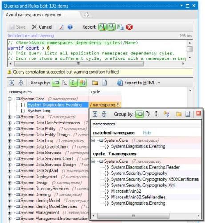Click the third Report icon with blue chart

click(121, 27)
